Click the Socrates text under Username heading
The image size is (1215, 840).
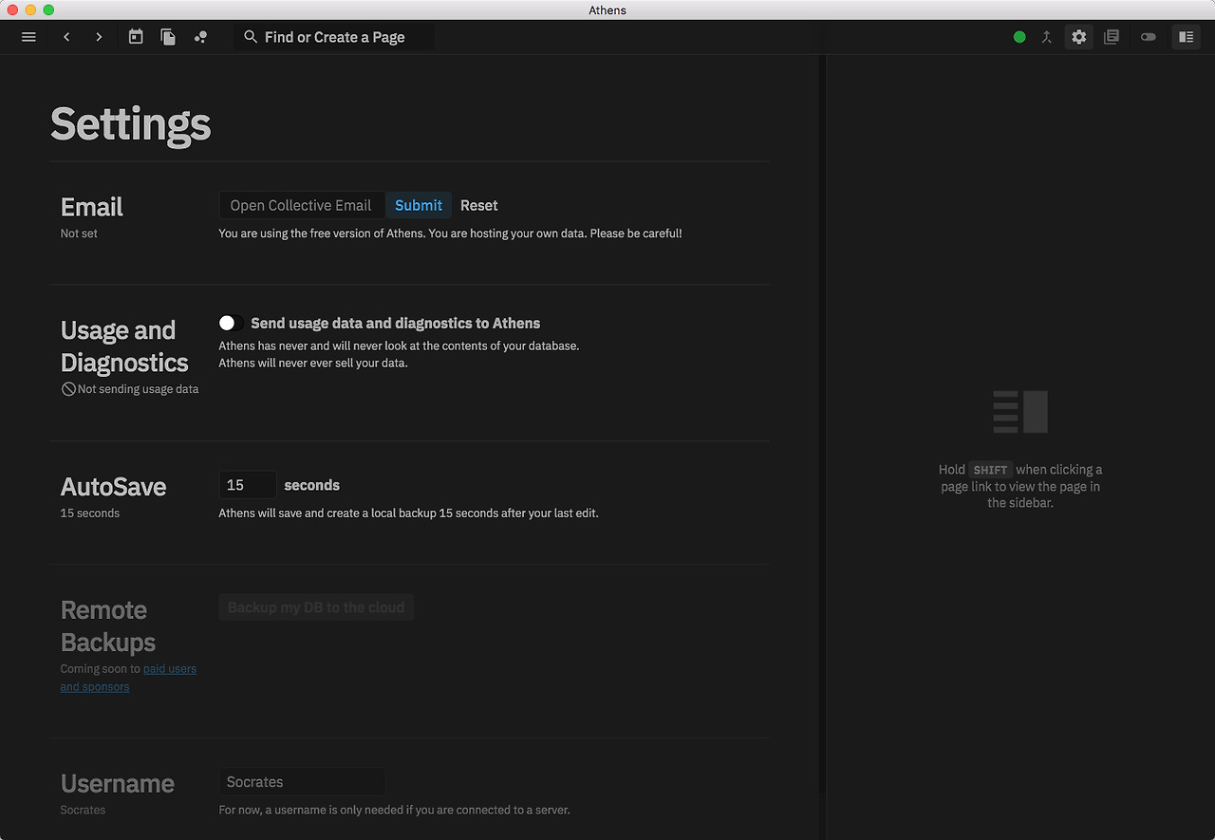pyautogui.click(x=83, y=811)
